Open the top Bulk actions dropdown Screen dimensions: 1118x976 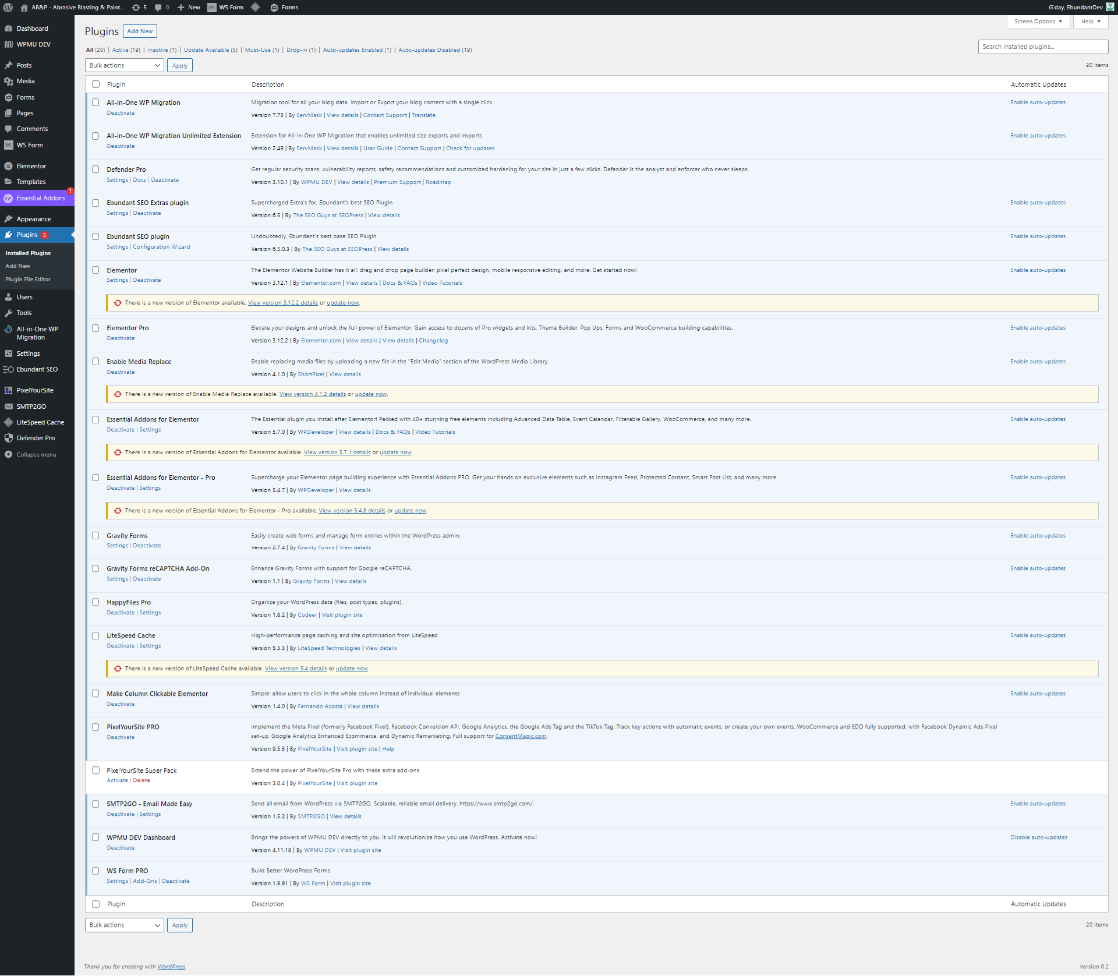124,66
